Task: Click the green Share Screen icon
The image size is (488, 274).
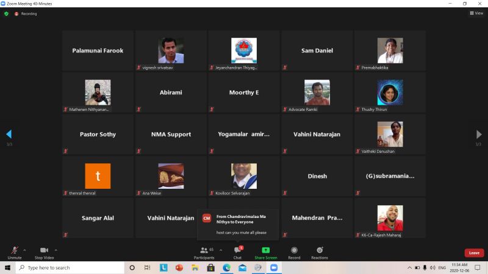Action: tap(265, 250)
